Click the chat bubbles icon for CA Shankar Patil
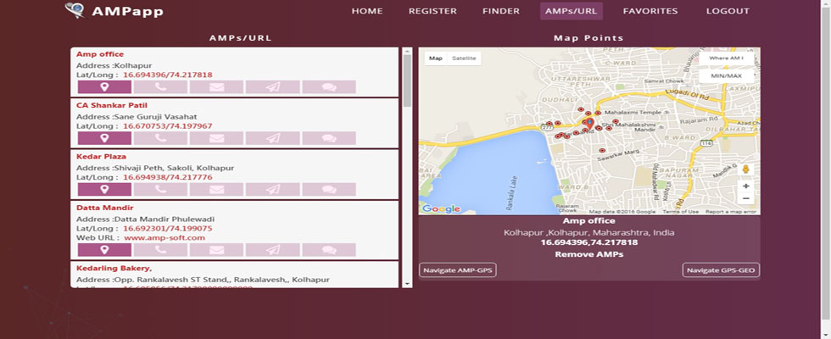The height and width of the screenshot is (339, 831). pyautogui.click(x=329, y=138)
